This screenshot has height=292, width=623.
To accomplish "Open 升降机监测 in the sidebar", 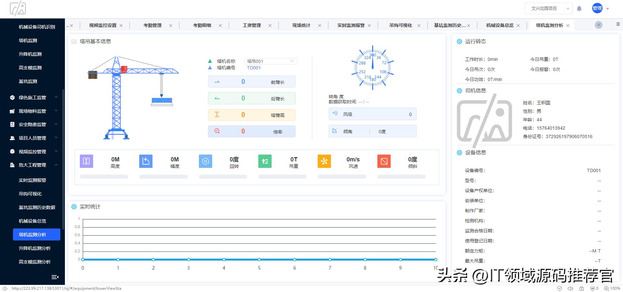I will (30, 54).
